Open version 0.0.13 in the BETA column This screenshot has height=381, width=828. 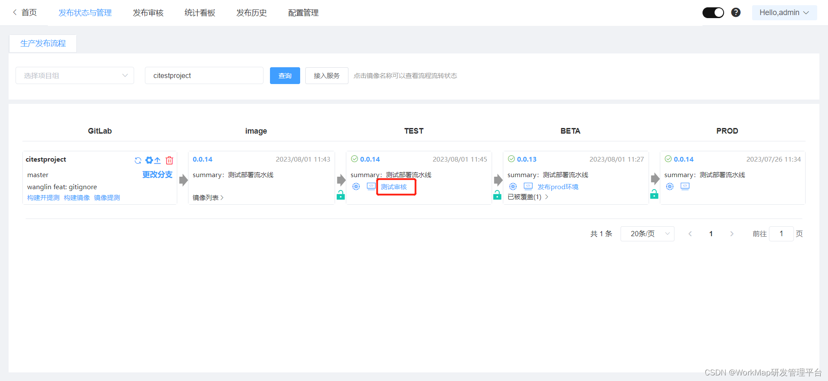tap(527, 159)
